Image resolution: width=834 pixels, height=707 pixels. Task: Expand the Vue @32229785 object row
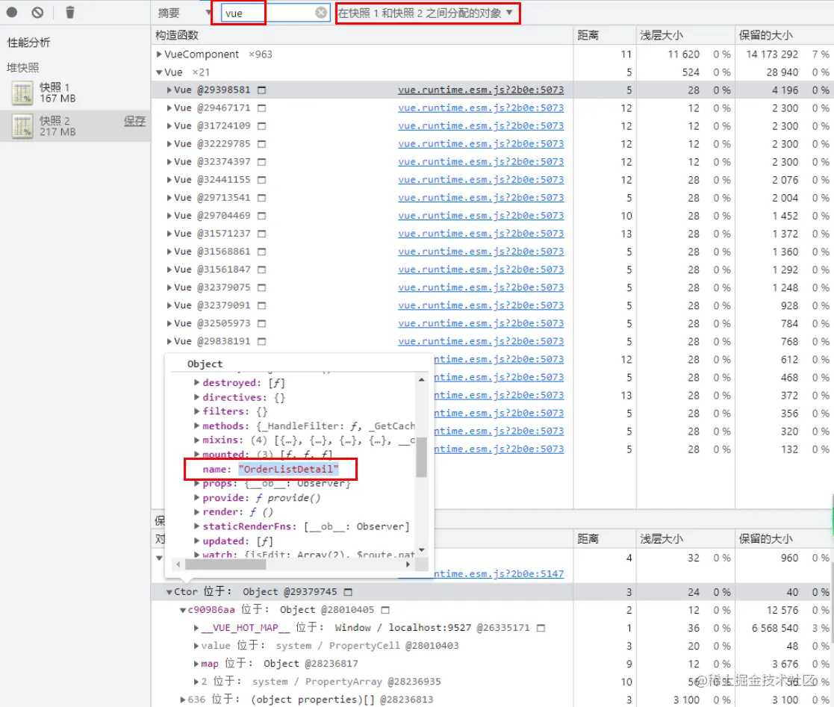tap(169, 143)
